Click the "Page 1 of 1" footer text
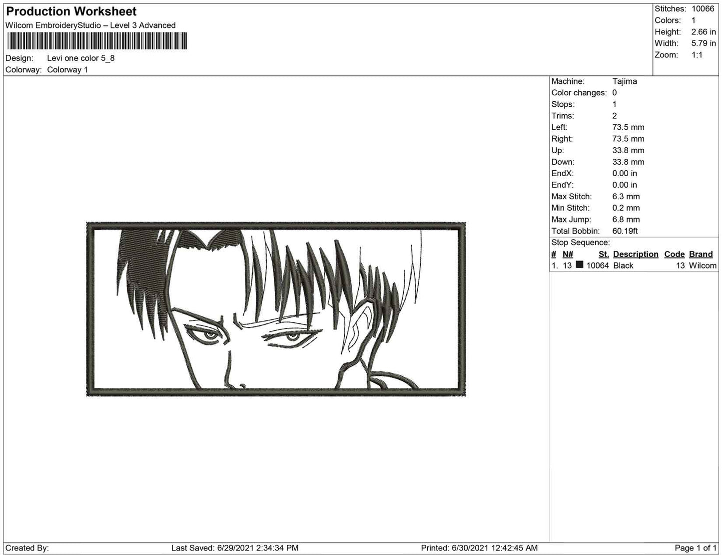The height and width of the screenshot is (555, 722). [696, 548]
